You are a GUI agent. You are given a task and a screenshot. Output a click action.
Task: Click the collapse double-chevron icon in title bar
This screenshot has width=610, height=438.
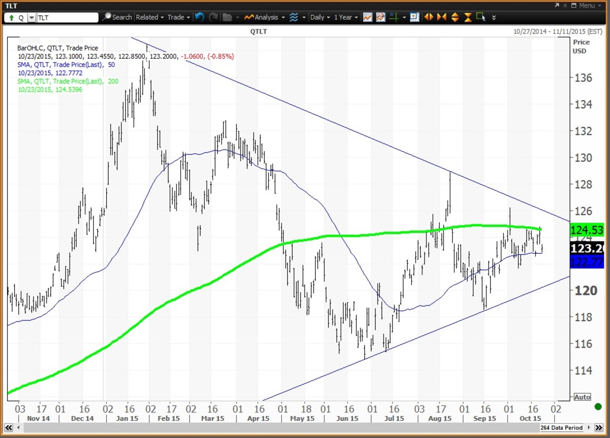[565, 5]
